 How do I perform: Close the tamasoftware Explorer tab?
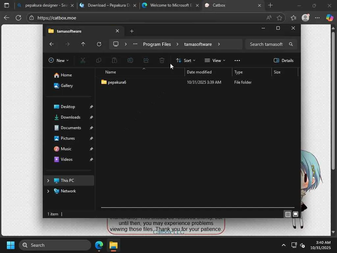click(117, 31)
